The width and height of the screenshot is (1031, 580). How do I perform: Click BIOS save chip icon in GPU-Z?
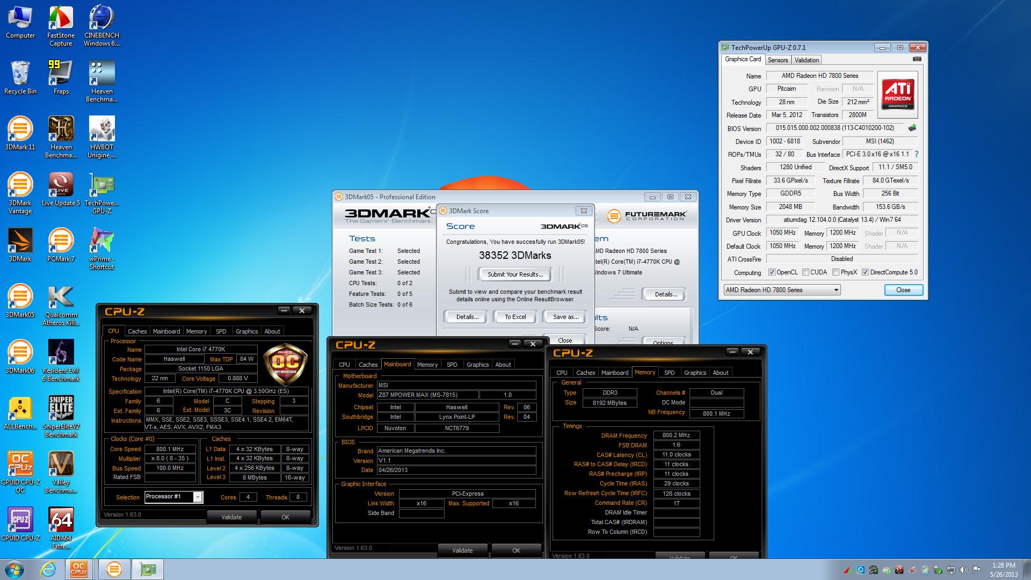point(912,128)
